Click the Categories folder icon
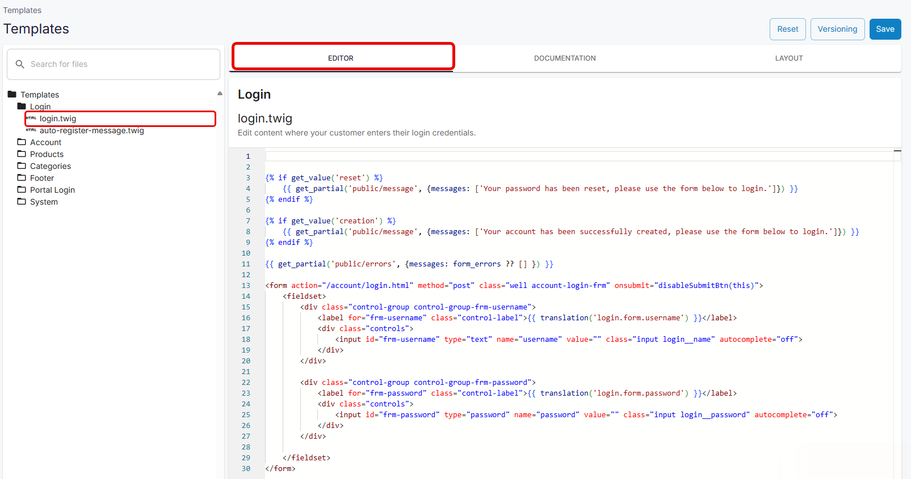Image resolution: width=911 pixels, height=479 pixels. tap(22, 166)
